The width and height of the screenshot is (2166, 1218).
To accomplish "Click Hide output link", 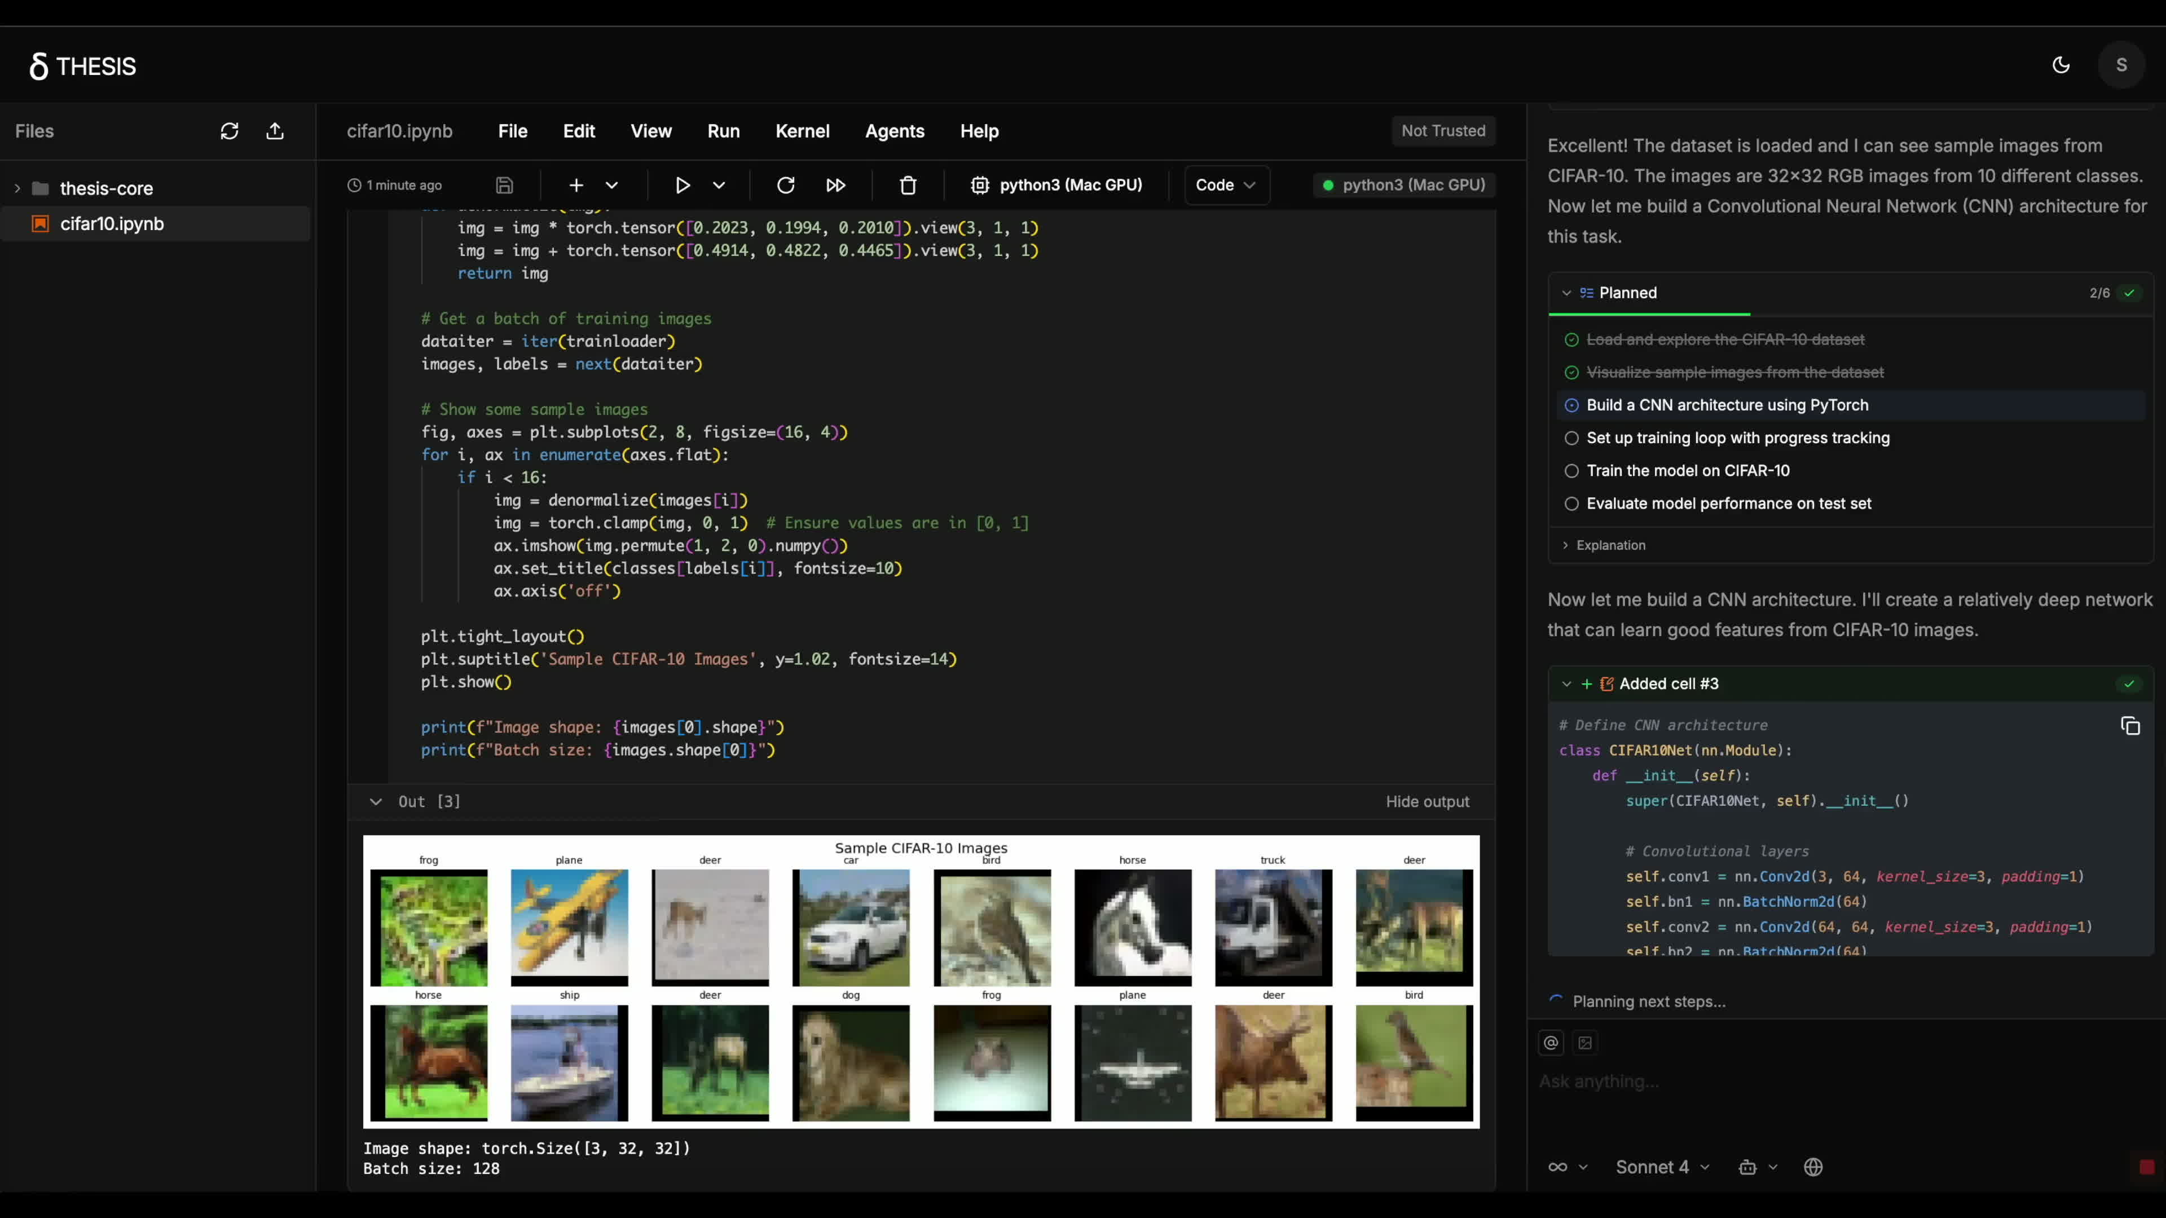I will 1427,802.
